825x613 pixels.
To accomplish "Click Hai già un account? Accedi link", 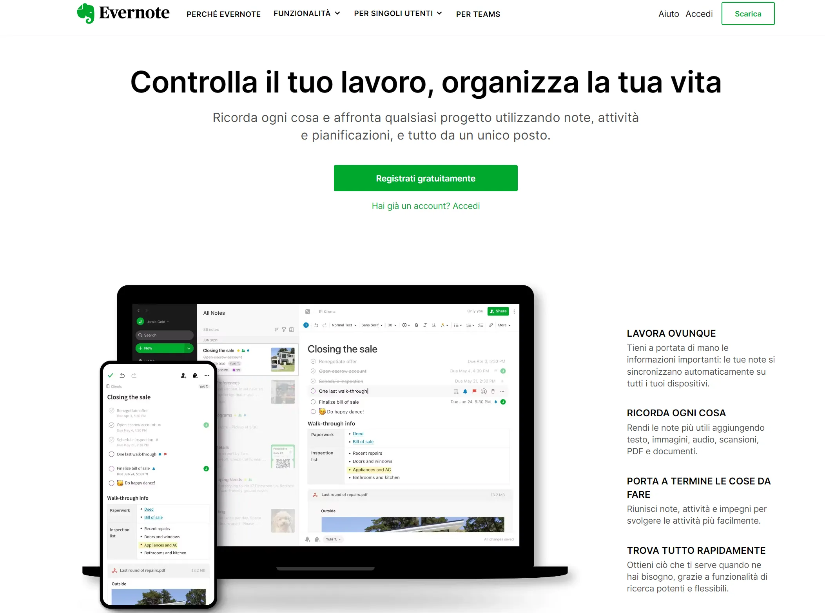I will tap(425, 205).
